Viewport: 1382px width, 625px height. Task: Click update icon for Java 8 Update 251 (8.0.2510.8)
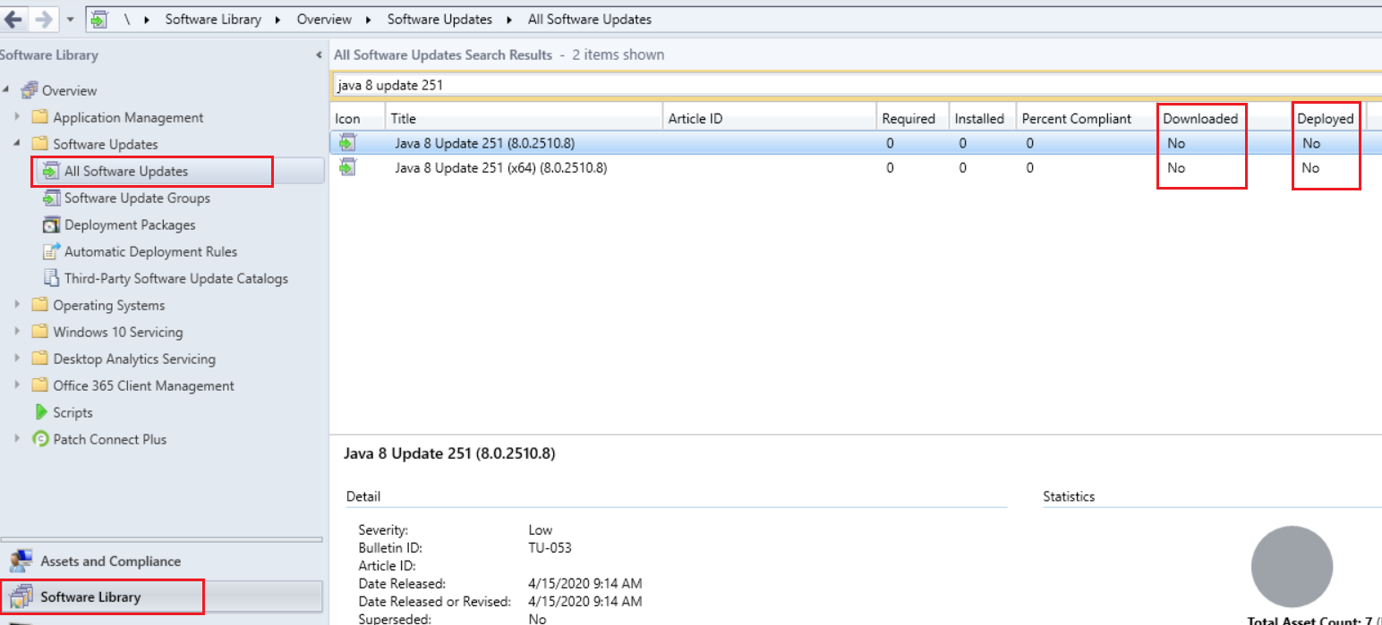pyautogui.click(x=347, y=142)
